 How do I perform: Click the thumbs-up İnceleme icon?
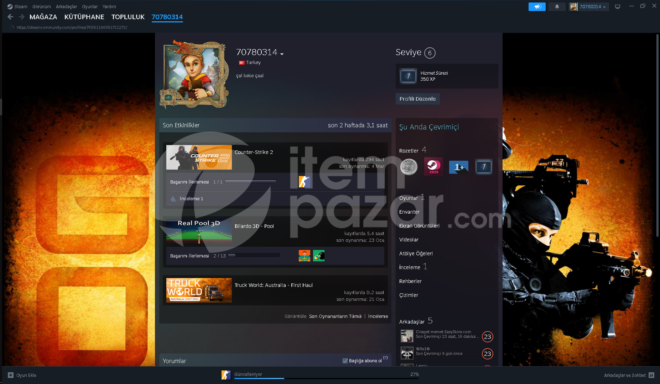[x=173, y=199]
